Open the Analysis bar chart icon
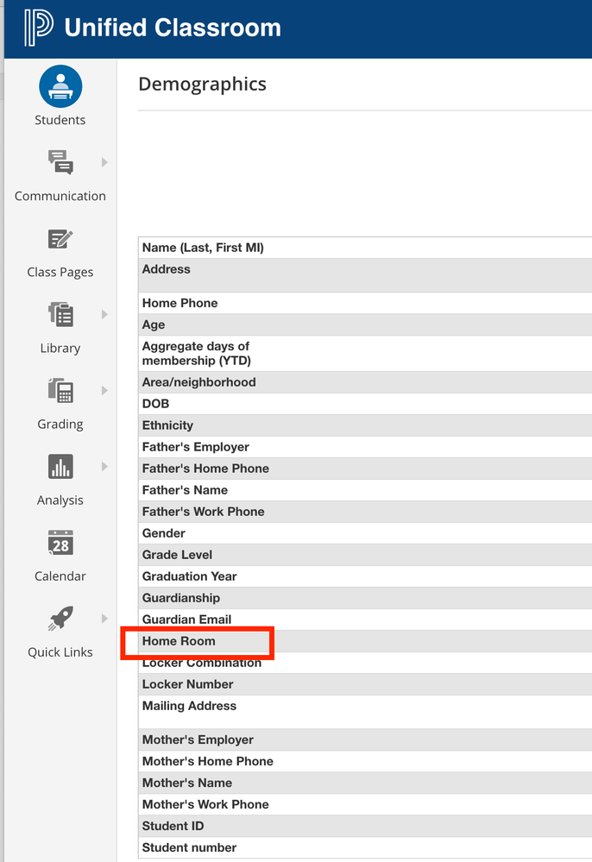This screenshot has width=592, height=862. coord(60,467)
